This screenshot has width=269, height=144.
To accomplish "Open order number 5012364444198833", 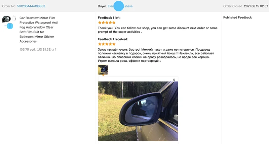I will click(x=31, y=6).
